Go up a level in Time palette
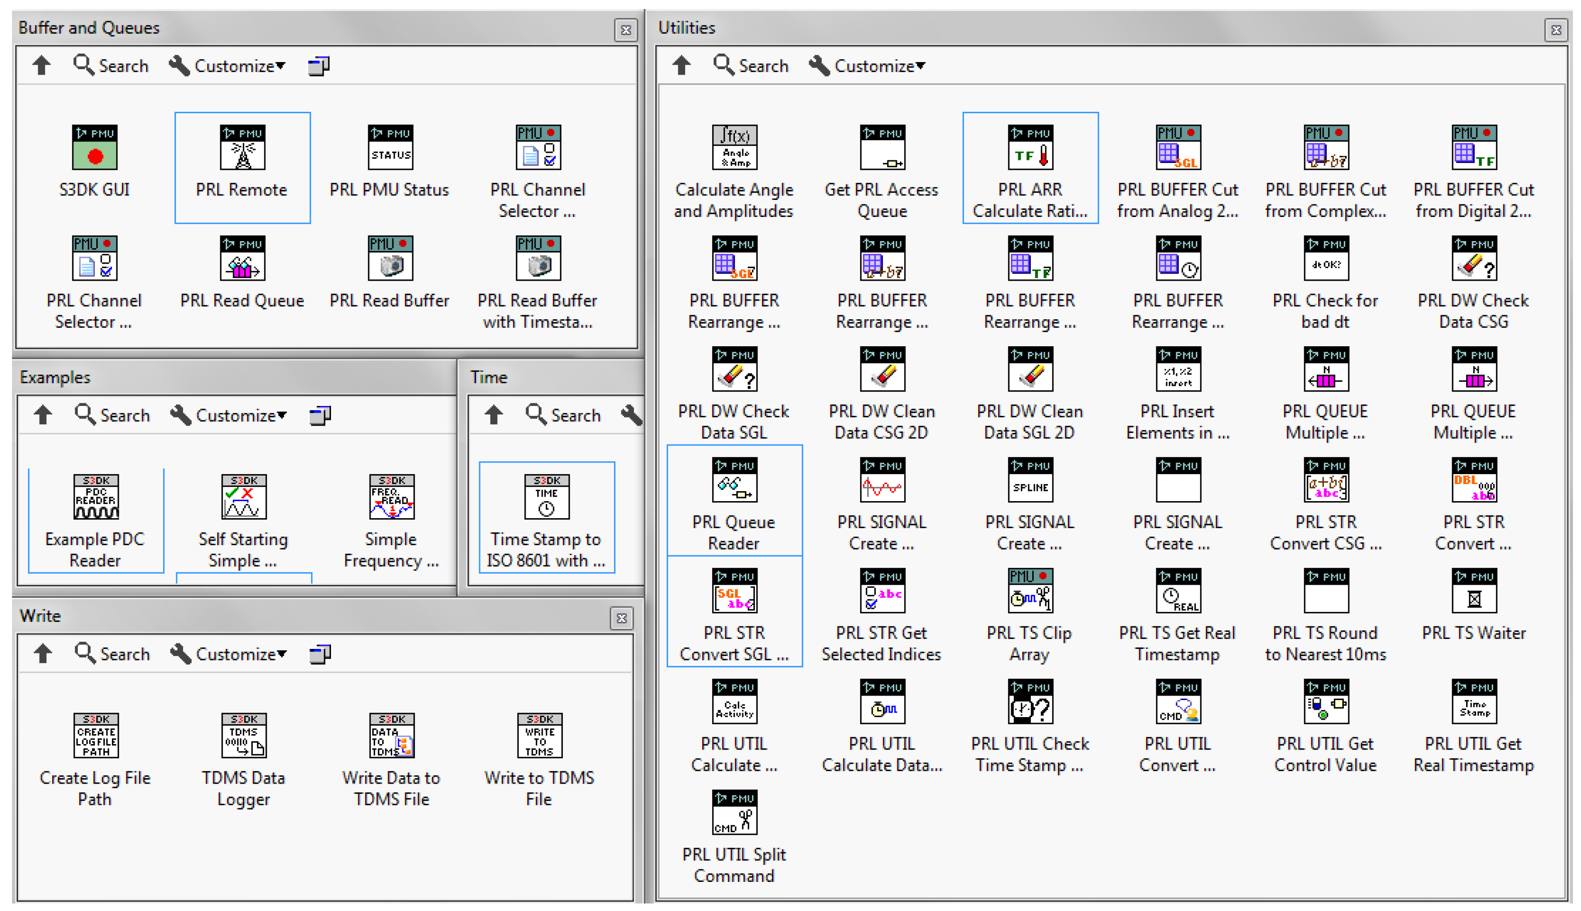 pos(494,415)
